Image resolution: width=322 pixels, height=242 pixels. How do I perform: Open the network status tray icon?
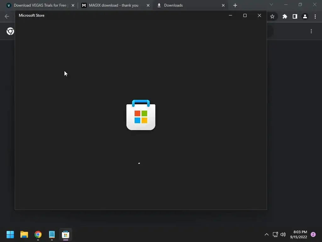coord(275,234)
